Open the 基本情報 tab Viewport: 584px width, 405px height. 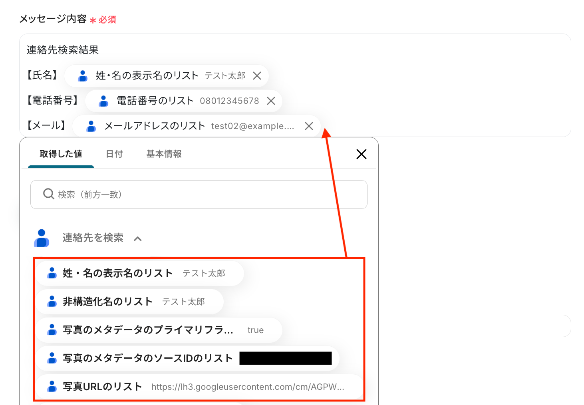point(164,154)
